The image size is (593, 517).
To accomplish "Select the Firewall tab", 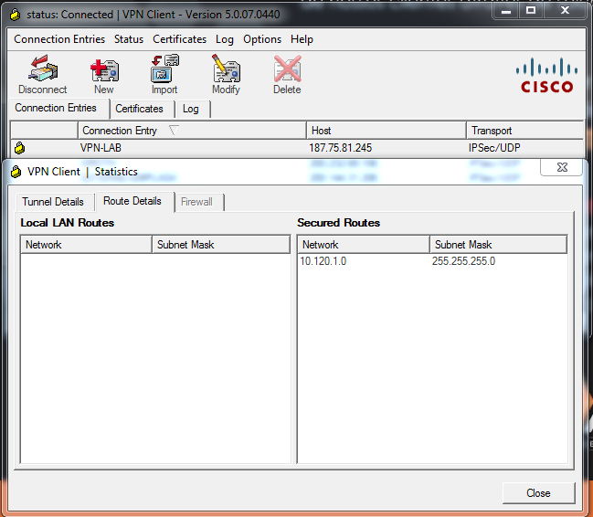I will click(x=199, y=202).
